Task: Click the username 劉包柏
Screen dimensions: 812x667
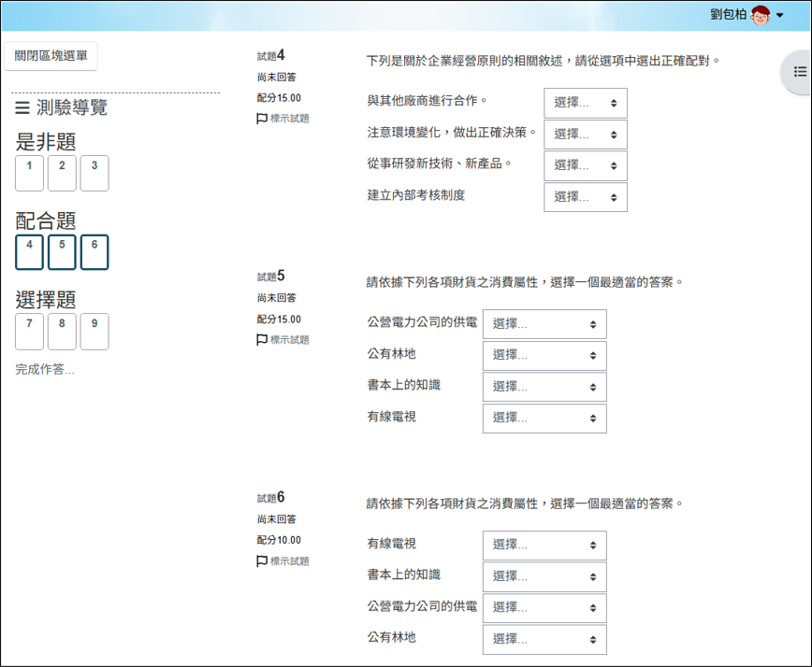Action: pos(728,14)
